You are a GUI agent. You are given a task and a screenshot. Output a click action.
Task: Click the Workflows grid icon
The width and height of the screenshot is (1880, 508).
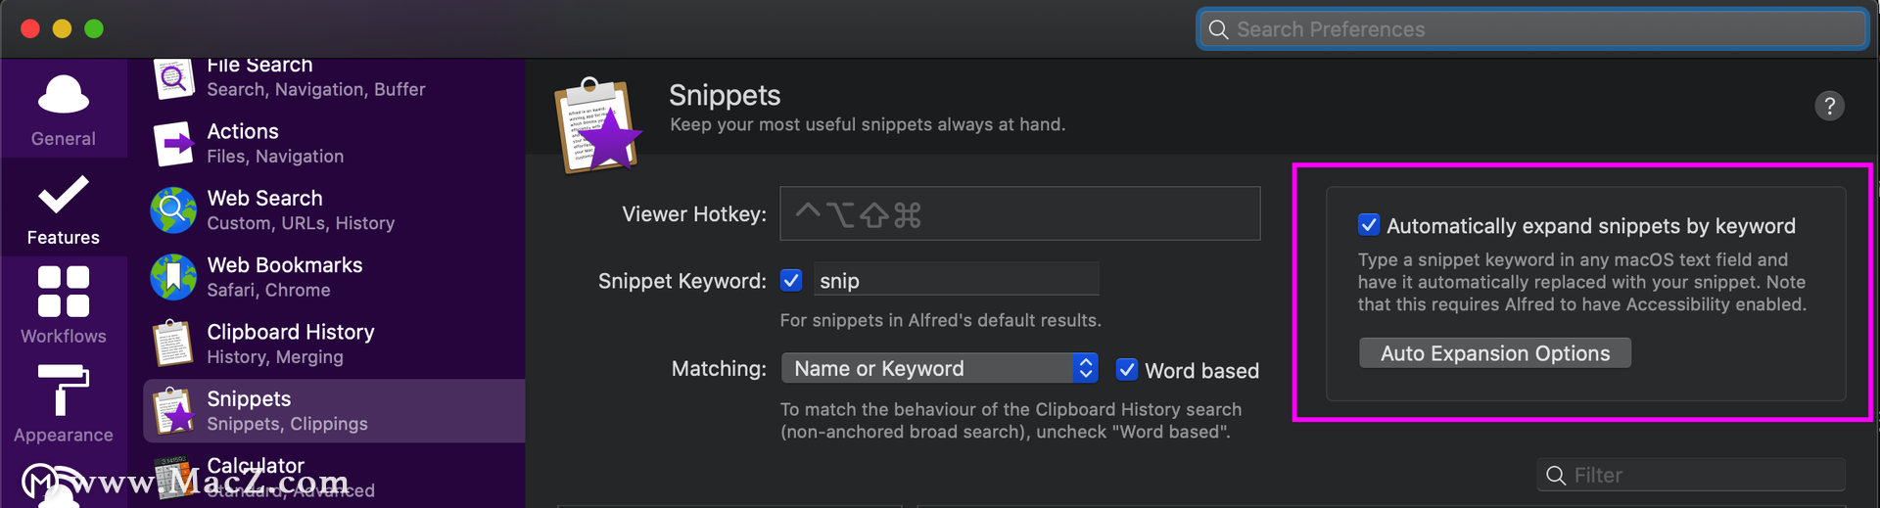point(64,292)
